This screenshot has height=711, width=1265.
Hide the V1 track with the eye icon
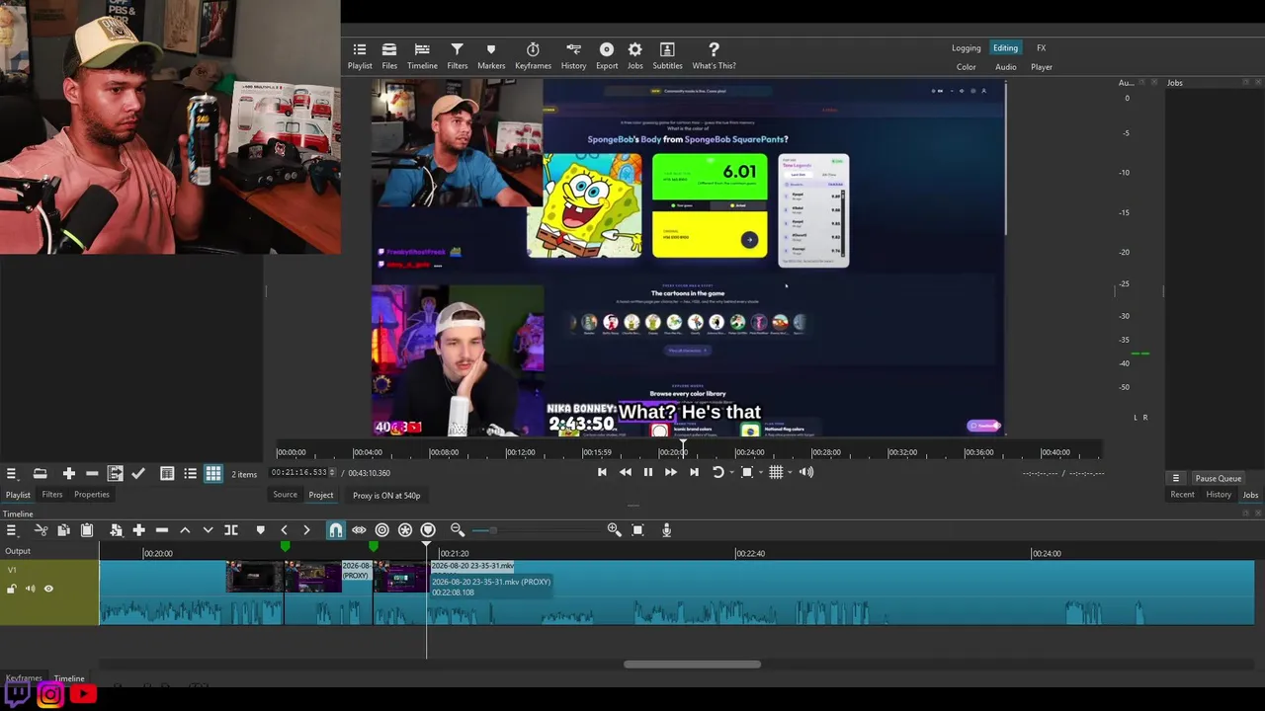click(x=48, y=589)
